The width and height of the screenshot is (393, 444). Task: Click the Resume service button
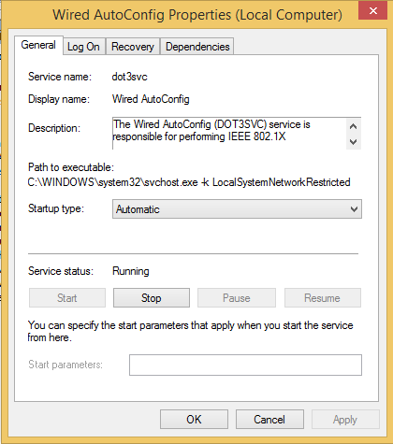click(323, 298)
